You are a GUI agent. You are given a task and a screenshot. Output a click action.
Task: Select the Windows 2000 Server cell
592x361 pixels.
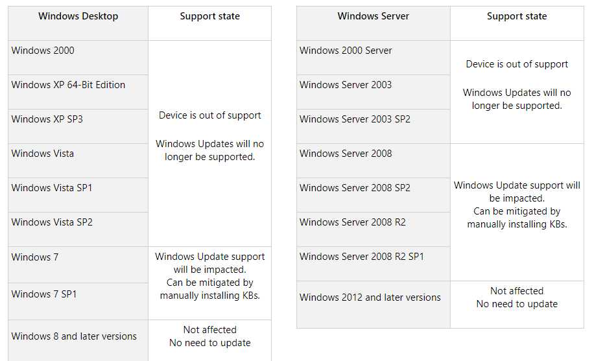[x=346, y=51]
